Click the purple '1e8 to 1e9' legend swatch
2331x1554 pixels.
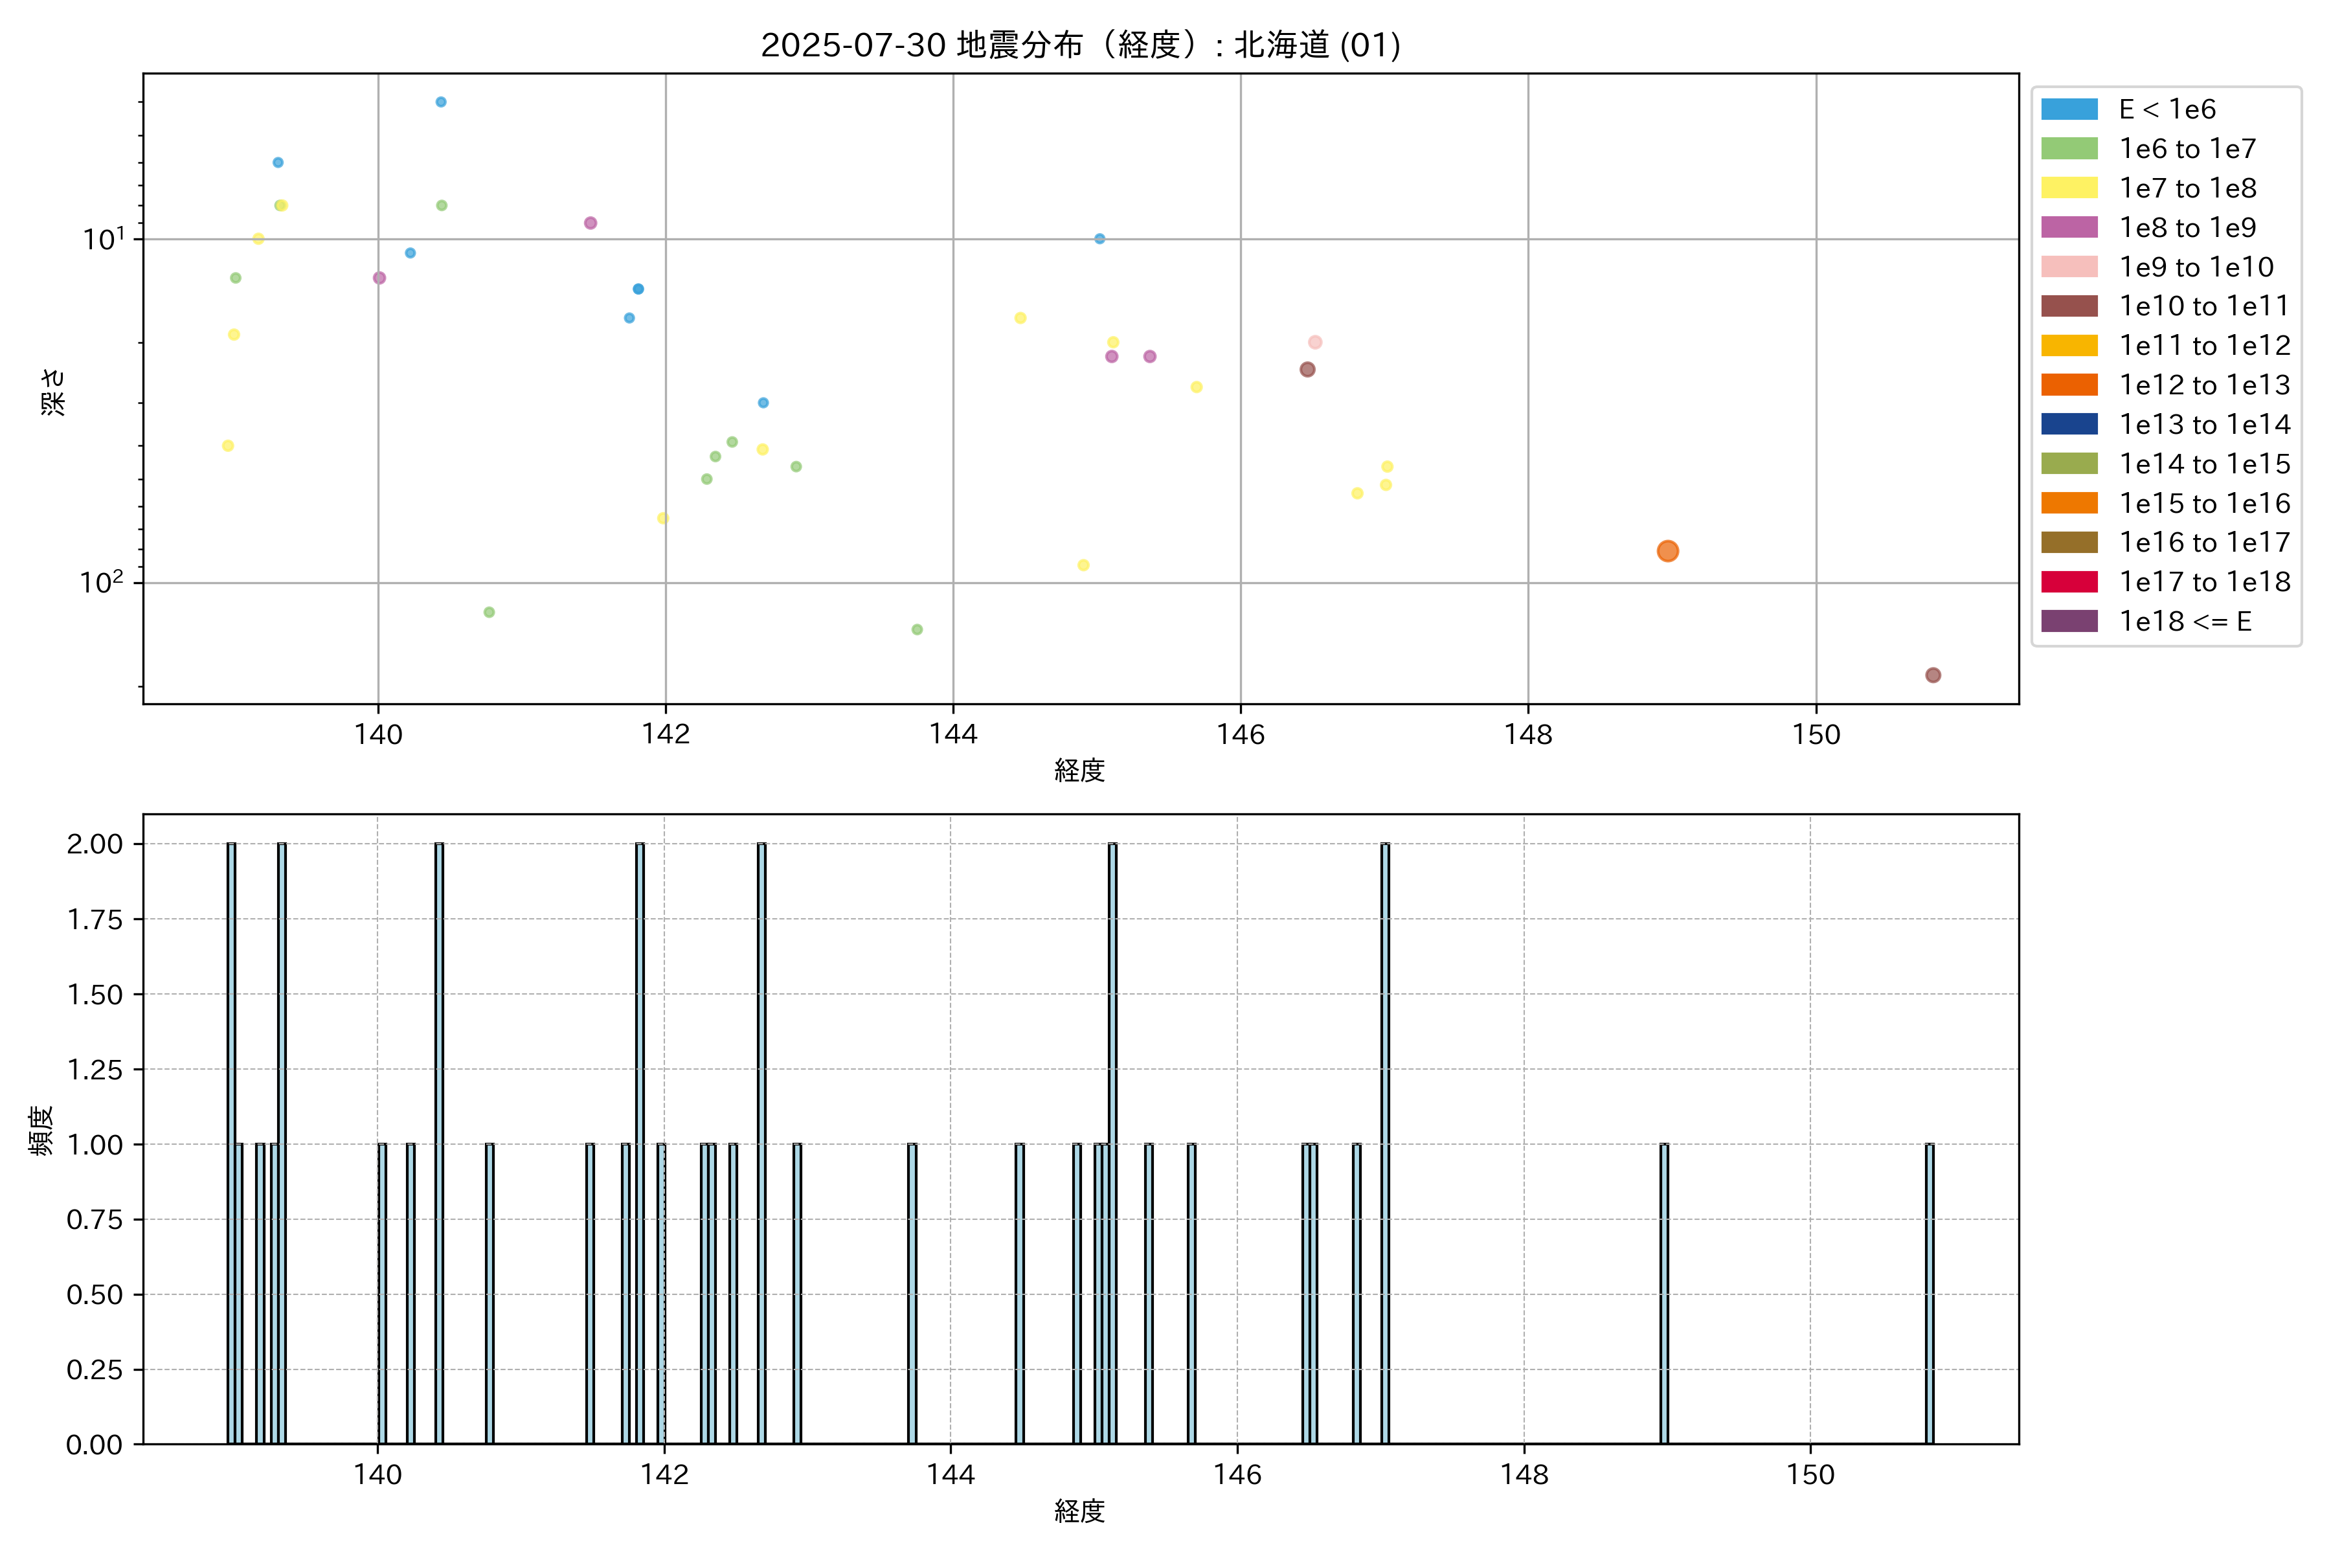point(2068,227)
